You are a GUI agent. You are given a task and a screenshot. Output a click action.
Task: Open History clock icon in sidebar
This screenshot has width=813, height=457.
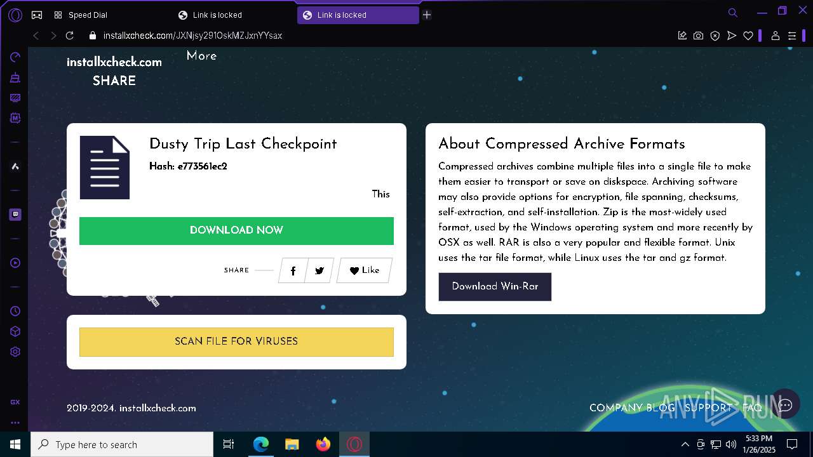click(15, 311)
